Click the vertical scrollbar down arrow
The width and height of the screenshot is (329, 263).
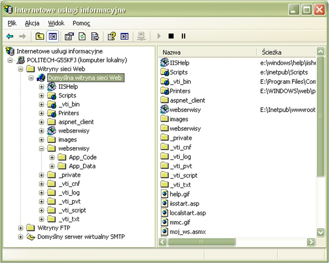(321, 232)
